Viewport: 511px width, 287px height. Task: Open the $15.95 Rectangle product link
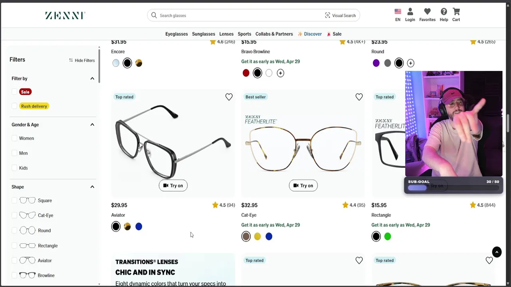click(x=381, y=215)
